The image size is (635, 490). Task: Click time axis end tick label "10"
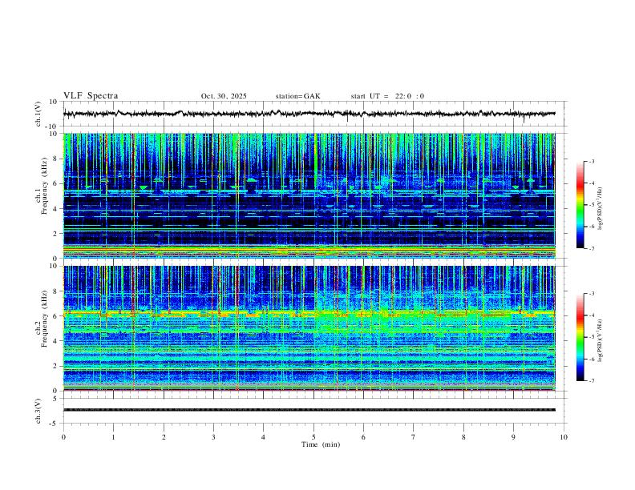pyautogui.click(x=564, y=437)
